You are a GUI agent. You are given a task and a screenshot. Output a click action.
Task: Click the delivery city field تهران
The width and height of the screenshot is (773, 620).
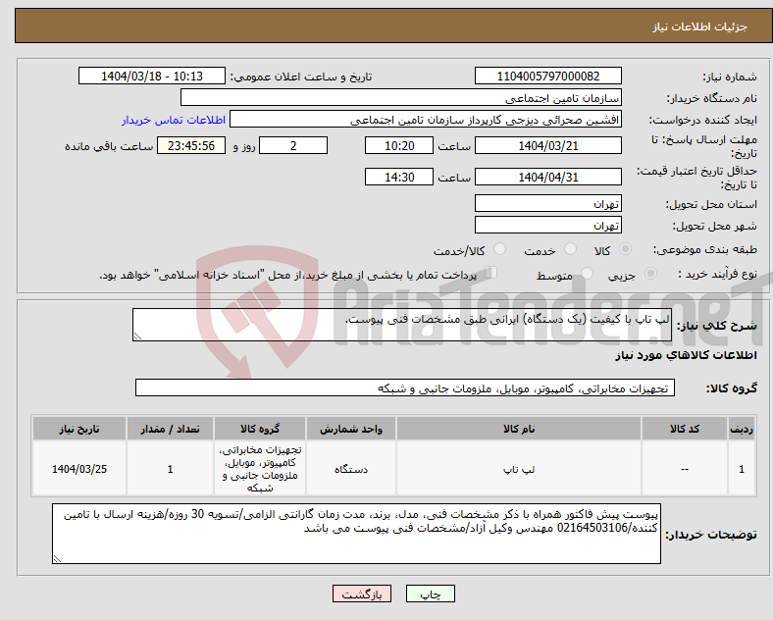548,225
